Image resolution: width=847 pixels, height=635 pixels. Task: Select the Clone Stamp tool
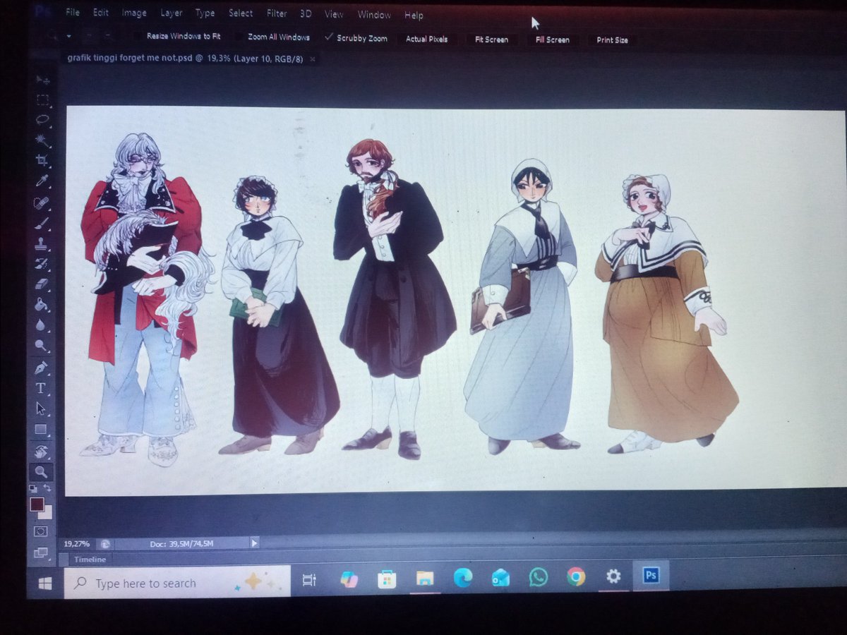(42, 243)
